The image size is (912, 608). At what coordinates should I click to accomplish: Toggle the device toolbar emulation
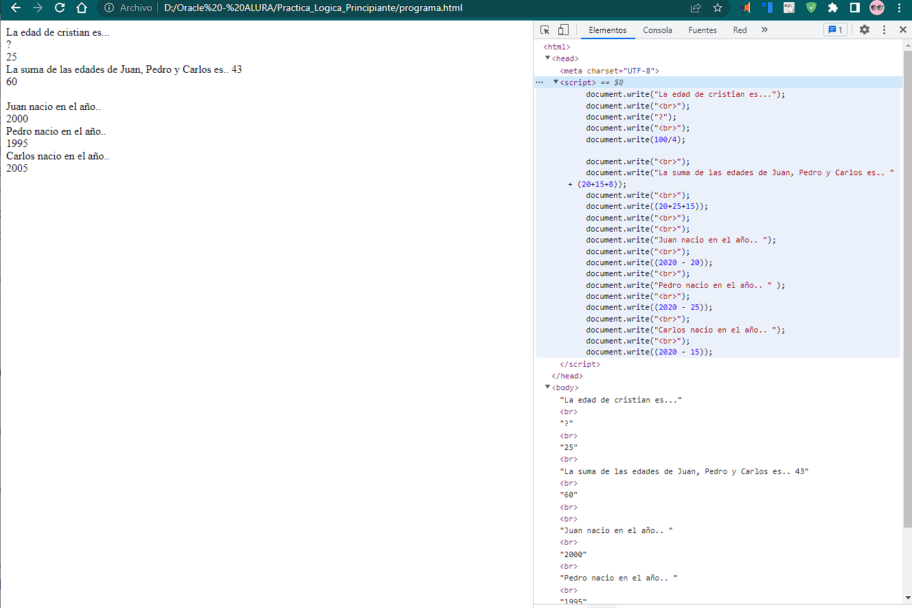pos(563,30)
